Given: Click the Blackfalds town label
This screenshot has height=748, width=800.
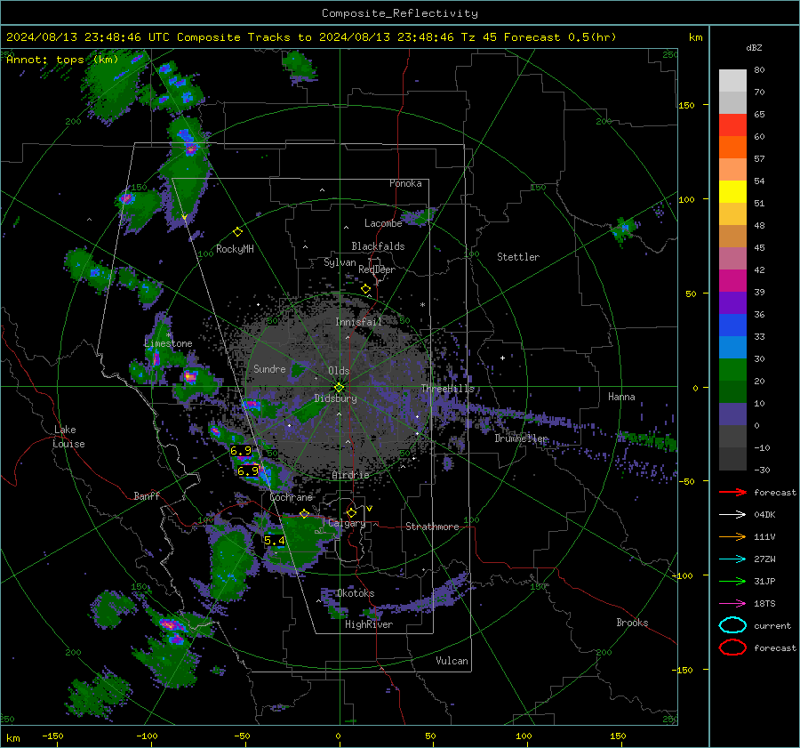Looking at the screenshot, I should pyautogui.click(x=378, y=246).
